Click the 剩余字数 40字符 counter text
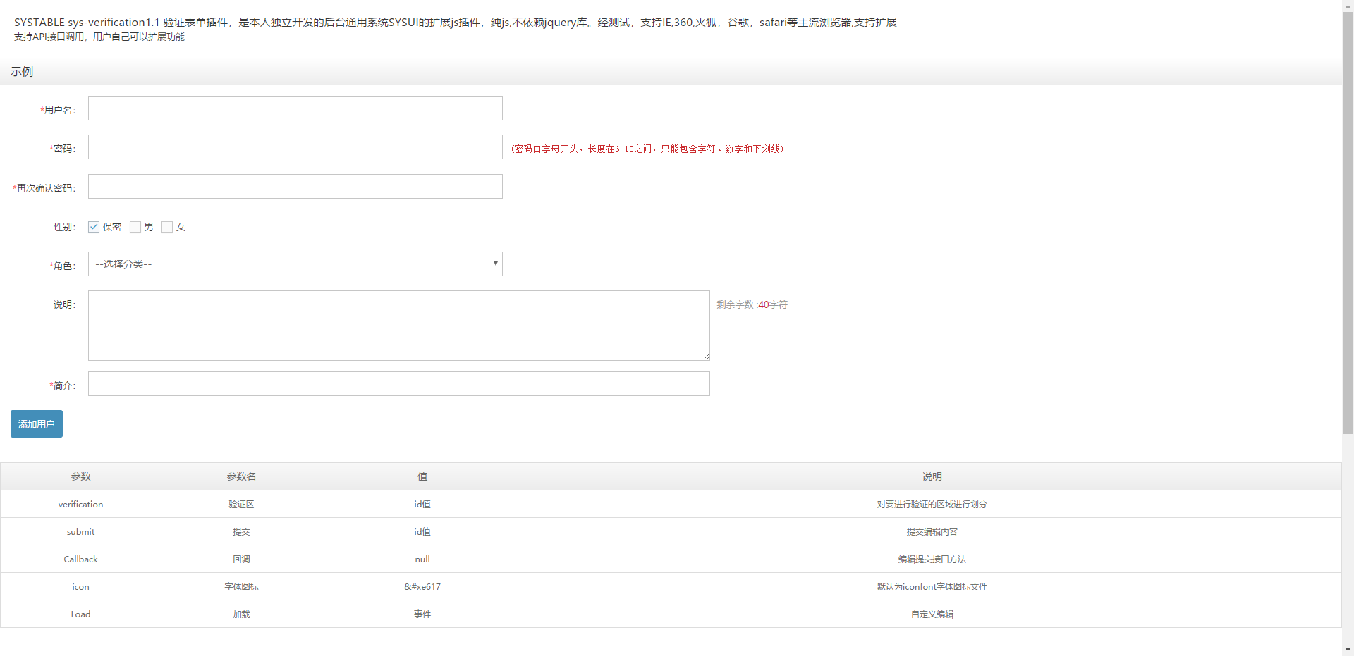Screen dimensions: 1354x656 (752, 304)
